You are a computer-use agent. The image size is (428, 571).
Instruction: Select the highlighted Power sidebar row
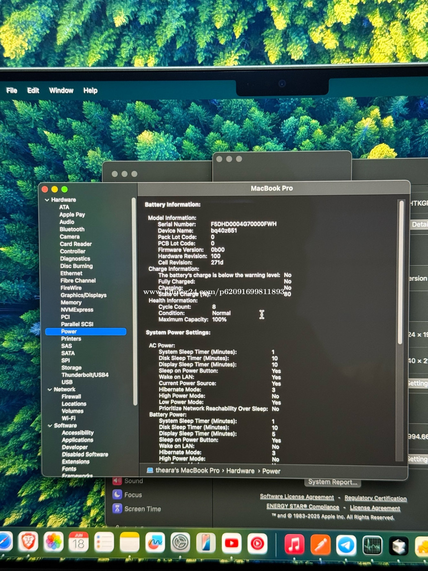[x=86, y=332]
